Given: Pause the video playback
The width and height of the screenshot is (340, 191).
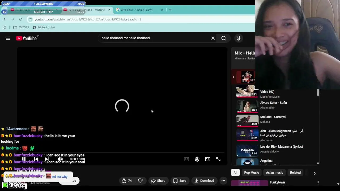Looking at the screenshot, I should tap(24, 159).
